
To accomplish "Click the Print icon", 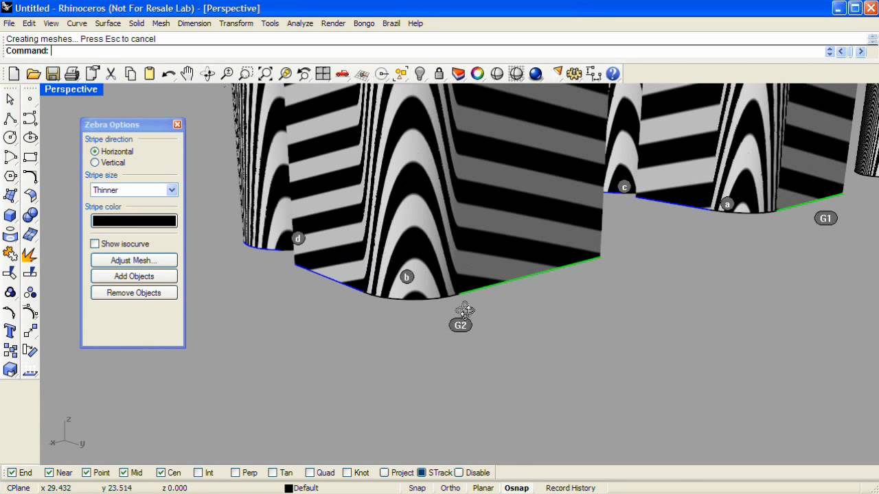I will [72, 73].
